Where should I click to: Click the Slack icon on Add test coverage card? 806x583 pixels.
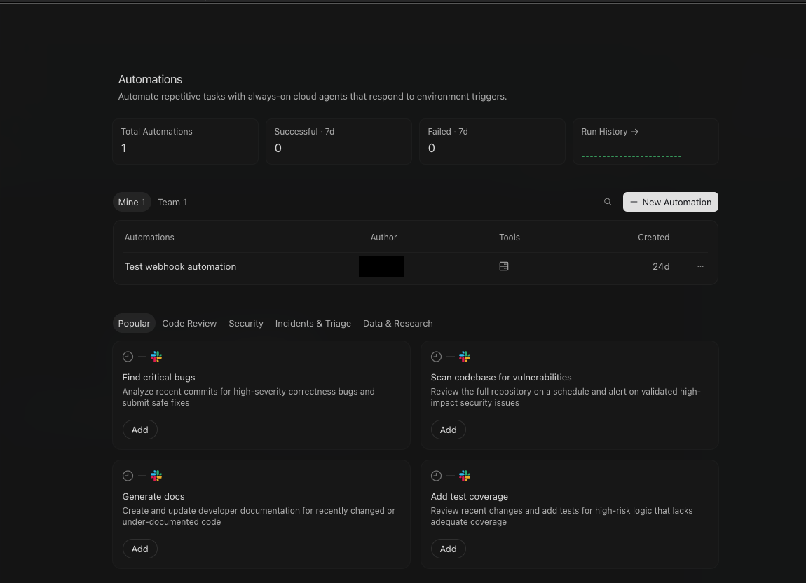465,476
